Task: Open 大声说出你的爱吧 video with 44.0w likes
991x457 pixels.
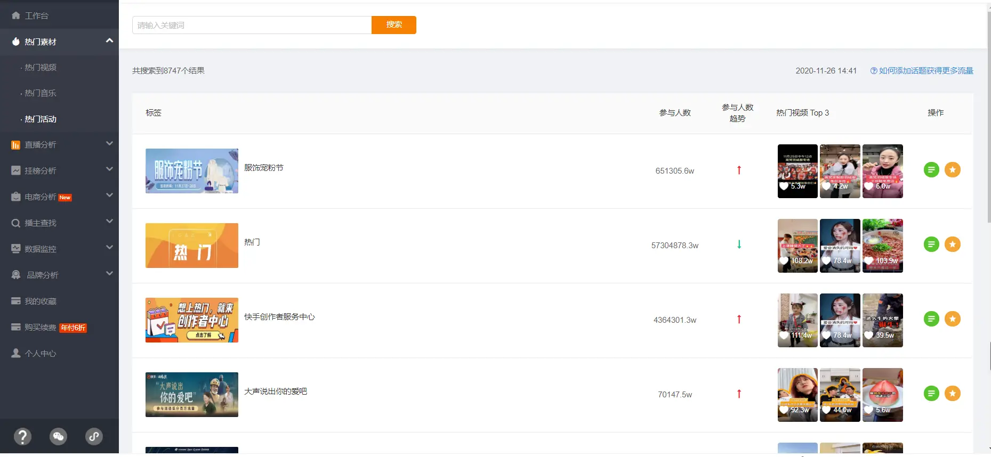Action: 840,395
